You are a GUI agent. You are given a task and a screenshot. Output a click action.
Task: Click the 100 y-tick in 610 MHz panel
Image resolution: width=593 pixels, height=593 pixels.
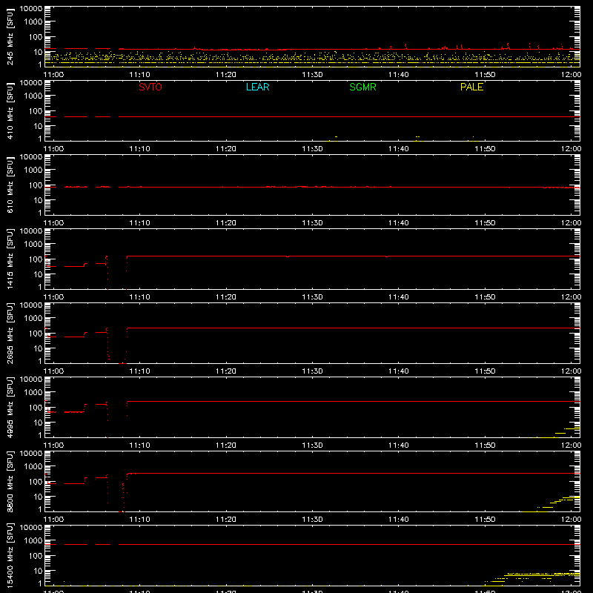pyautogui.click(x=36, y=185)
